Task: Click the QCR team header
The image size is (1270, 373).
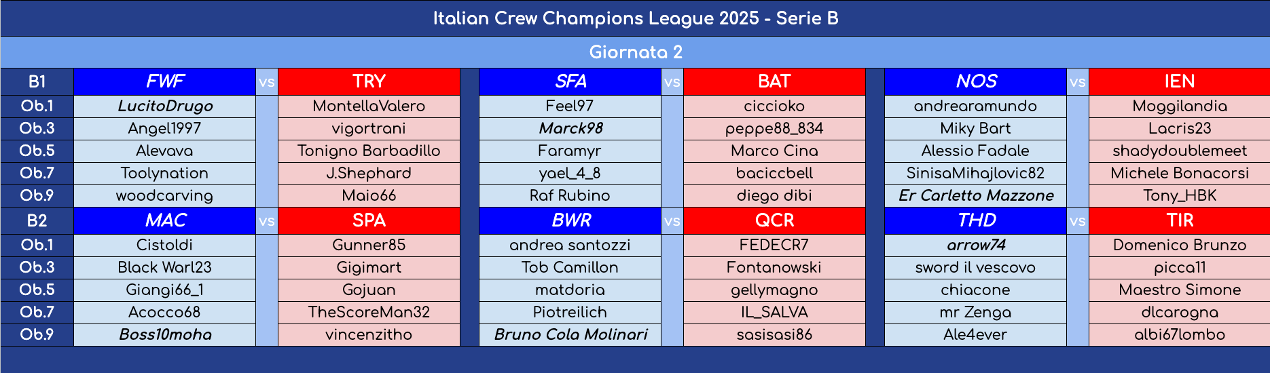Action: pos(774,220)
